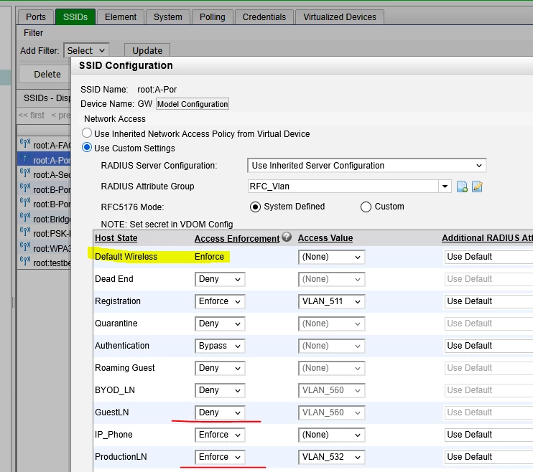Switch to the SSIDs tab

pyautogui.click(x=75, y=17)
